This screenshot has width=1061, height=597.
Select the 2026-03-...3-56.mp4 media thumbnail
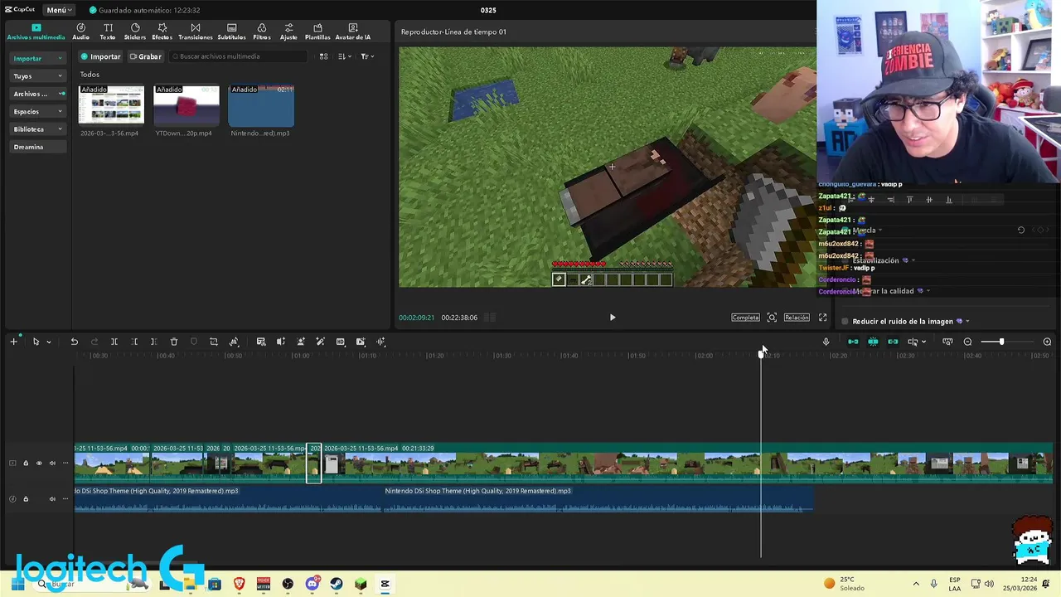[111, 105]
